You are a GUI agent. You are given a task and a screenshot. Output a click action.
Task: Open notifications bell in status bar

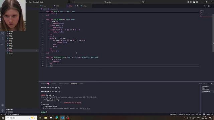(212, 114)
